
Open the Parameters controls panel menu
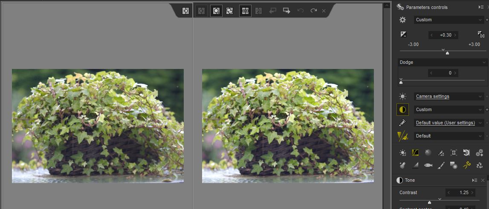(x=481, y=7)
